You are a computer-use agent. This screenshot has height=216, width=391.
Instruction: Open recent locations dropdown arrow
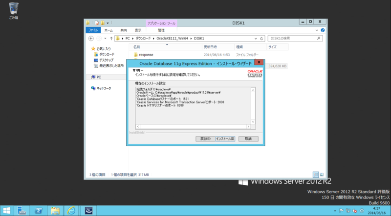105,39
